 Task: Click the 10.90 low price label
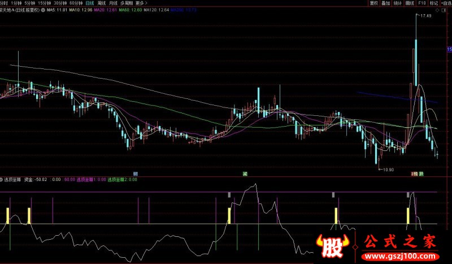click(x=388, y=170)
